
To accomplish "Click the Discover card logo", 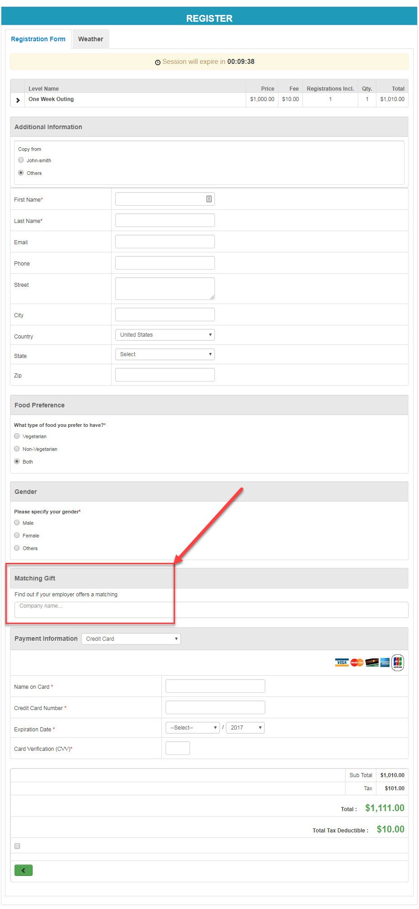I will [x=372, y=662].
